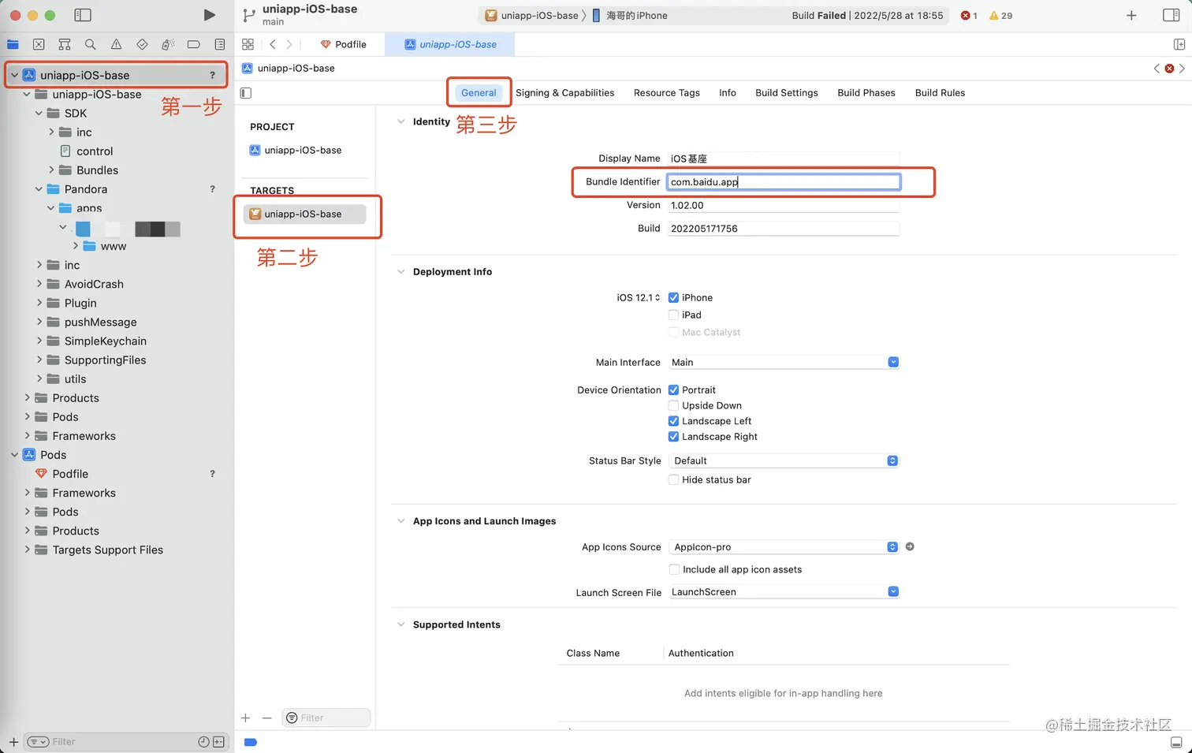This screenshot has width=1192, height=753.
Task: Open the issue navigator warning icon
Action: tap(117, 44)
